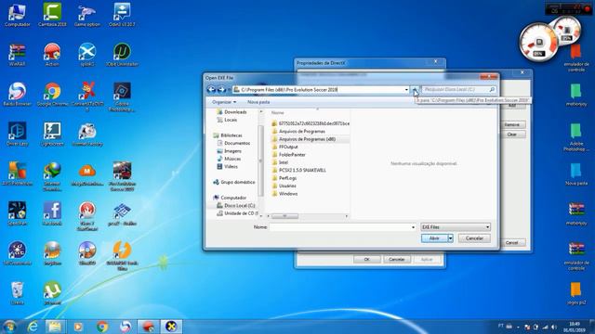
Task: Select Arquivos de Programas (x86) folder
Action: pos(304,139)
